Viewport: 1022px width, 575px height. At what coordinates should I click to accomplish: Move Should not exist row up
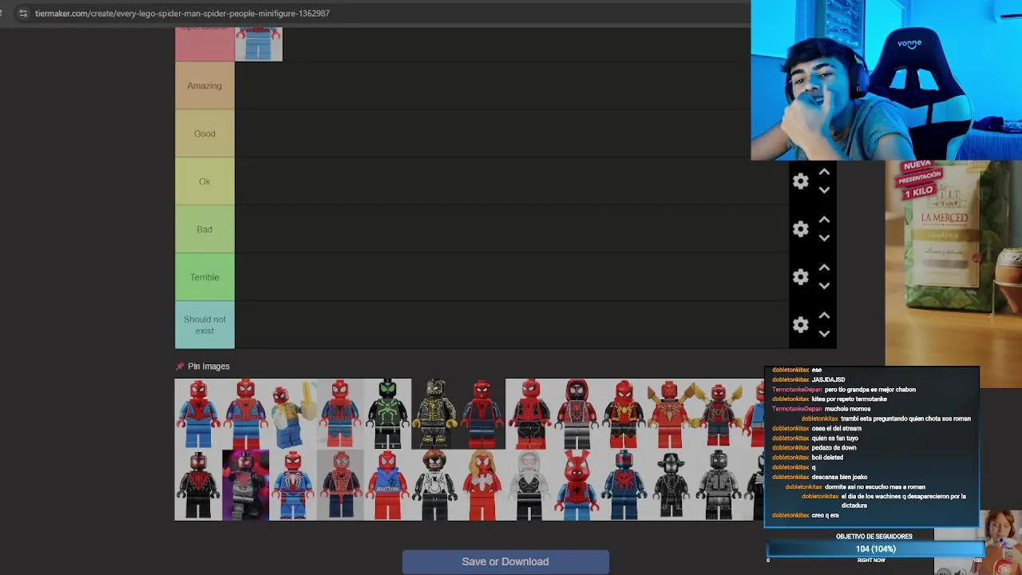click(824, 315)
